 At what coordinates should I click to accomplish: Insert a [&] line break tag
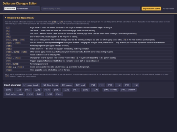50,85
